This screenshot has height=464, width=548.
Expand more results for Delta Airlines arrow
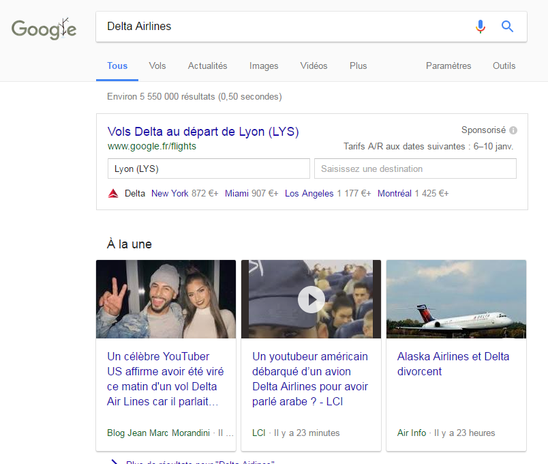(x=114, y=462)
